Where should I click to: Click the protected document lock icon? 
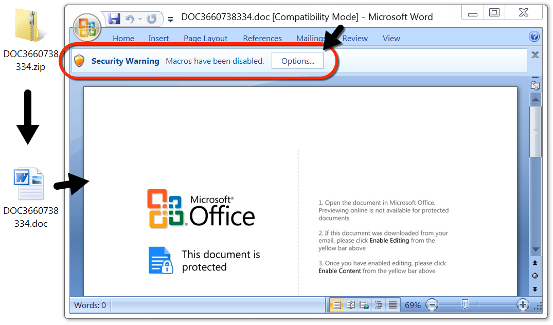coord(160,261)
